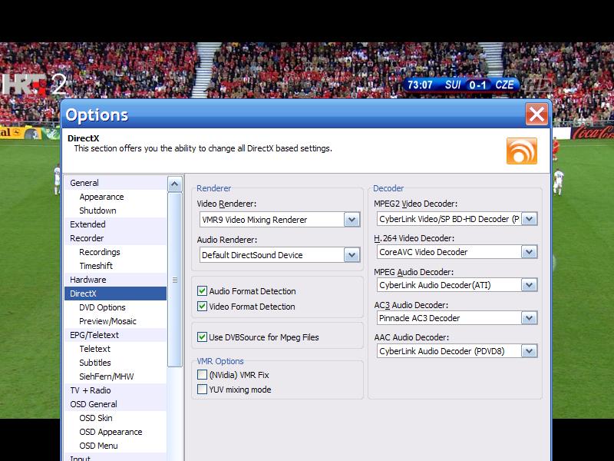Select the General category
The height and width of the screenshot is (461, 614).
click(x=116, y=183)
